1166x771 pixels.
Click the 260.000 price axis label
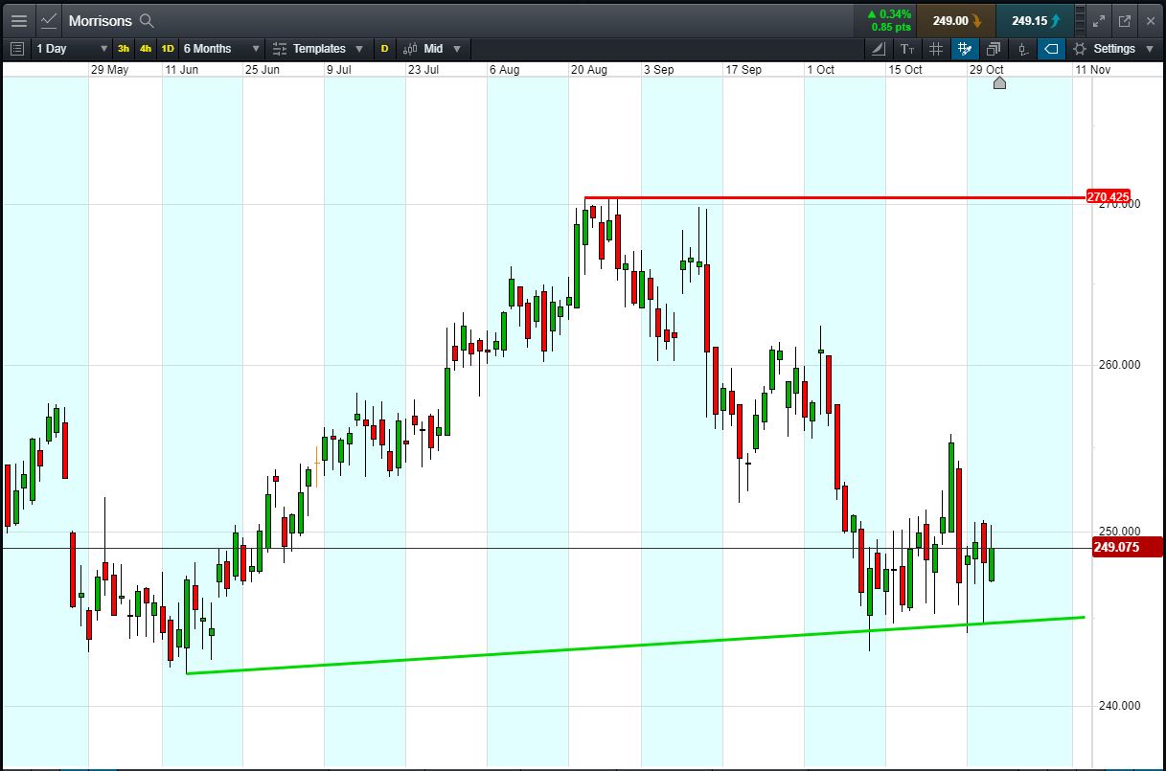1117,365
